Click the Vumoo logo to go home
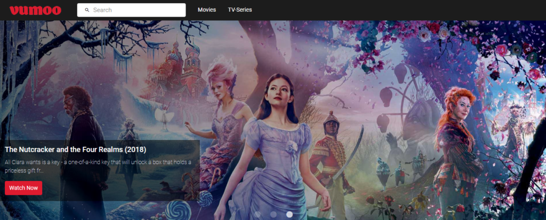 point(35,10)
